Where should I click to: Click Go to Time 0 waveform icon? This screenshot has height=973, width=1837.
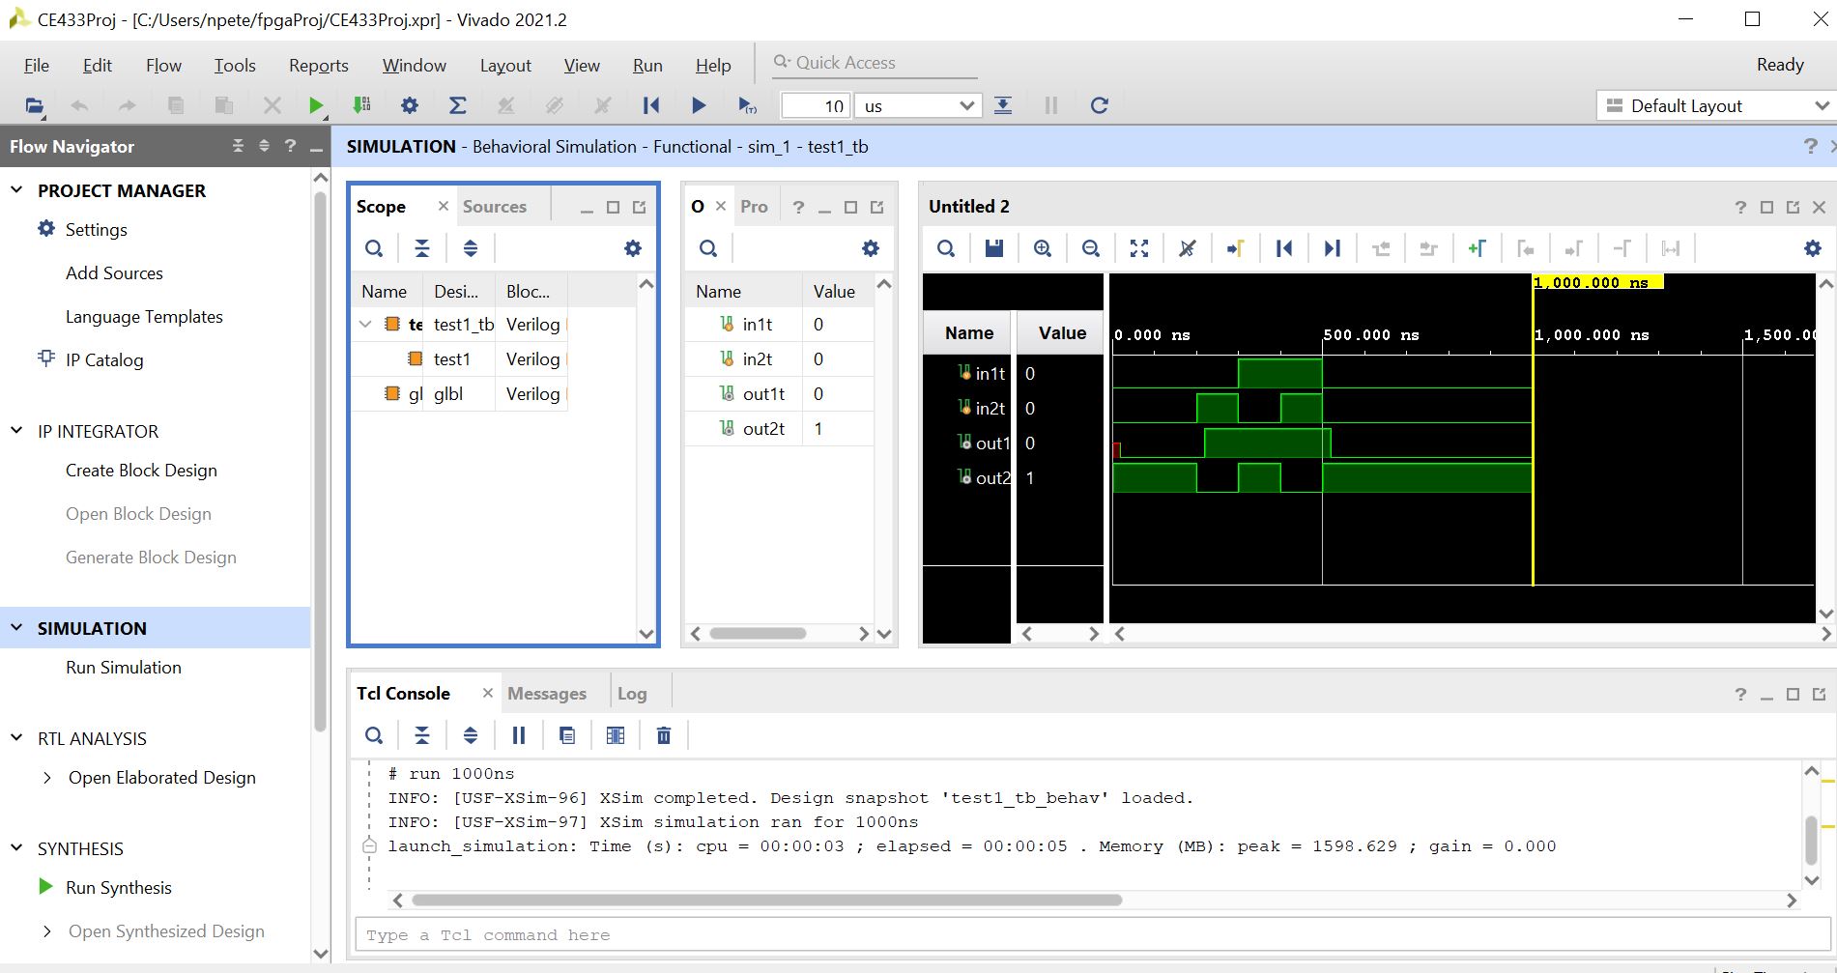(x=1284, y=248)
